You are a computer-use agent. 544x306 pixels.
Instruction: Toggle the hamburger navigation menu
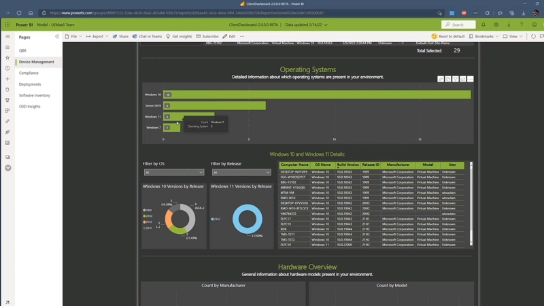click(x=7, y=37)
